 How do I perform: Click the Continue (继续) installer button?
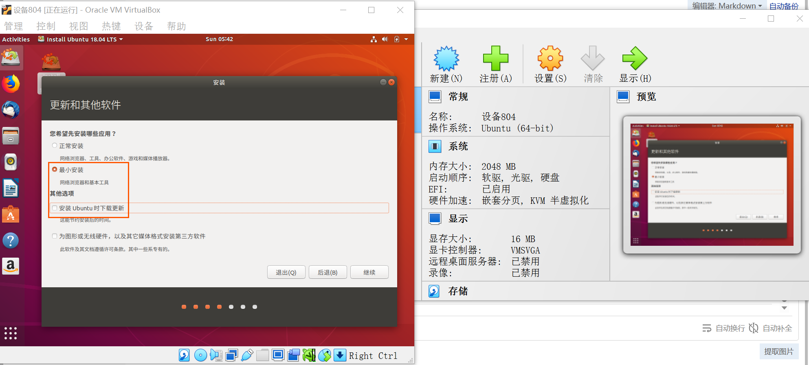tap(369, 272)
